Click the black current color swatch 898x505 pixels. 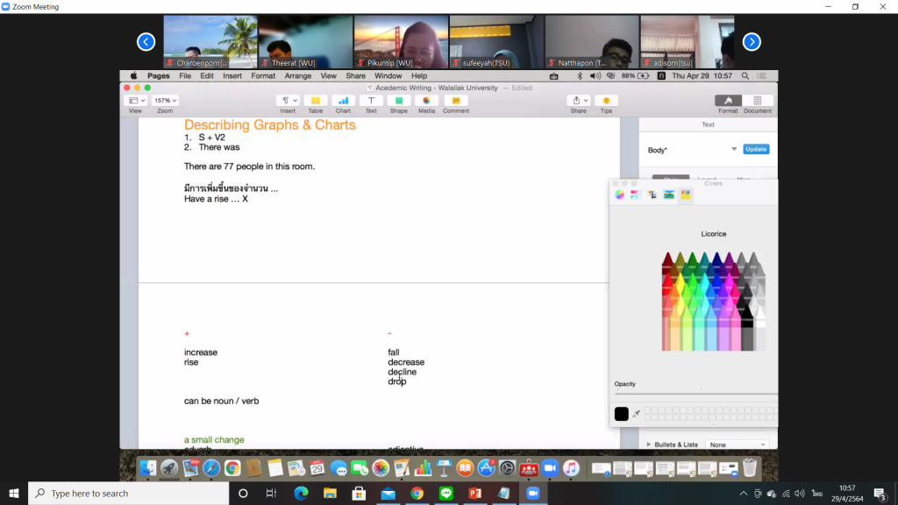(621, 414)
